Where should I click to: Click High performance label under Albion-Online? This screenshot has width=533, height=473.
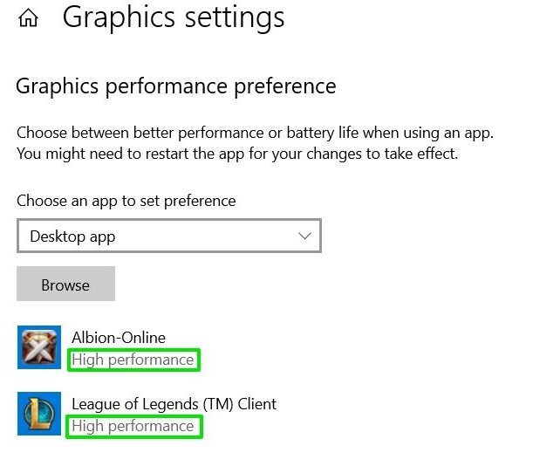[133, 360]
